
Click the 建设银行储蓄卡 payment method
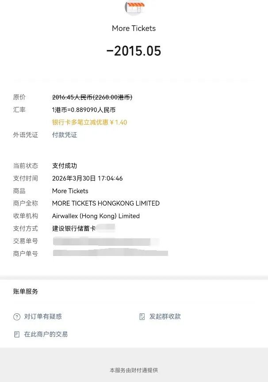[x=74, y=228]
